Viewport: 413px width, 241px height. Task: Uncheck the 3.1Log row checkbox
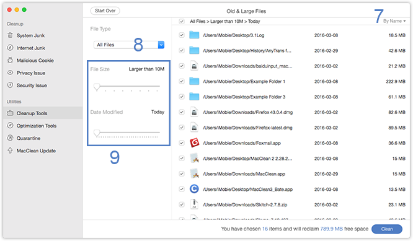tap(182, 35)
